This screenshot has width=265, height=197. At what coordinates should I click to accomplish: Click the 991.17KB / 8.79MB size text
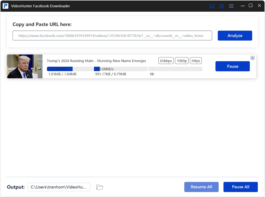tap(111, 74)
